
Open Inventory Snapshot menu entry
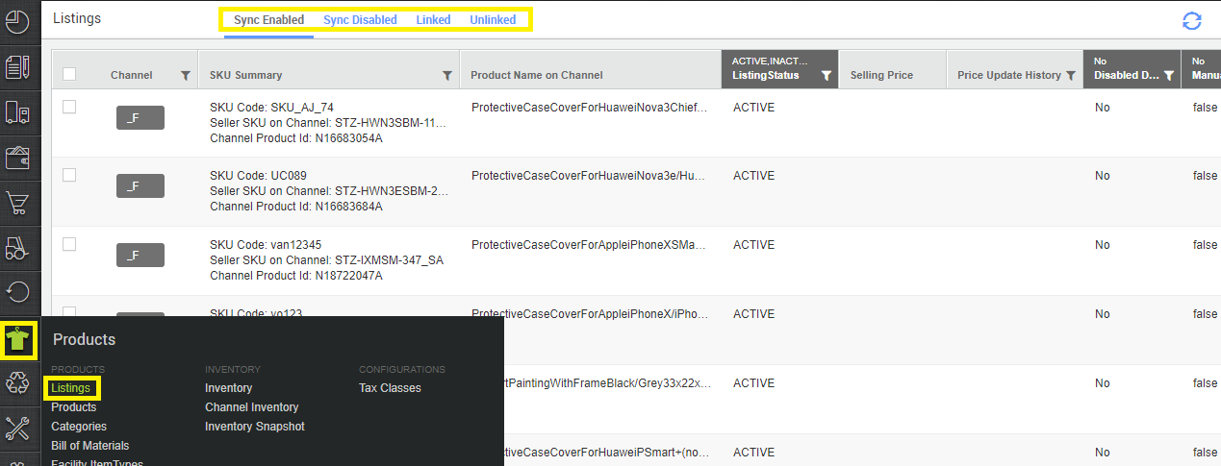tap(255, 427)
